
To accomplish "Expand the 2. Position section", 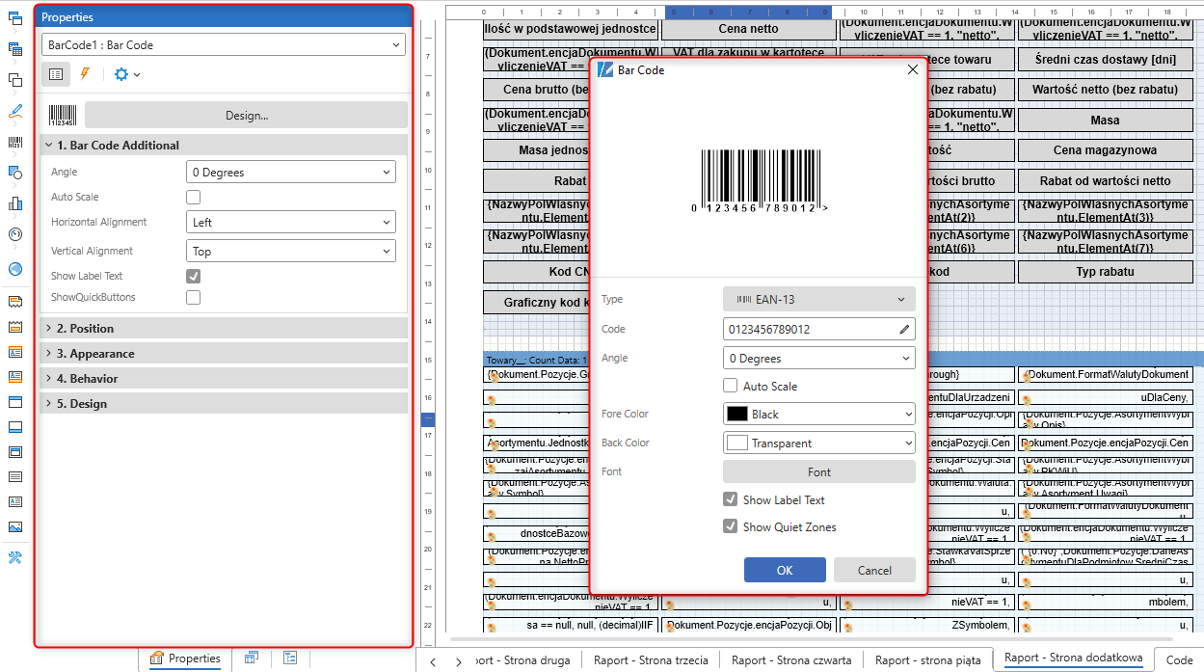I will pyautogui.click(x=224, y=328).
